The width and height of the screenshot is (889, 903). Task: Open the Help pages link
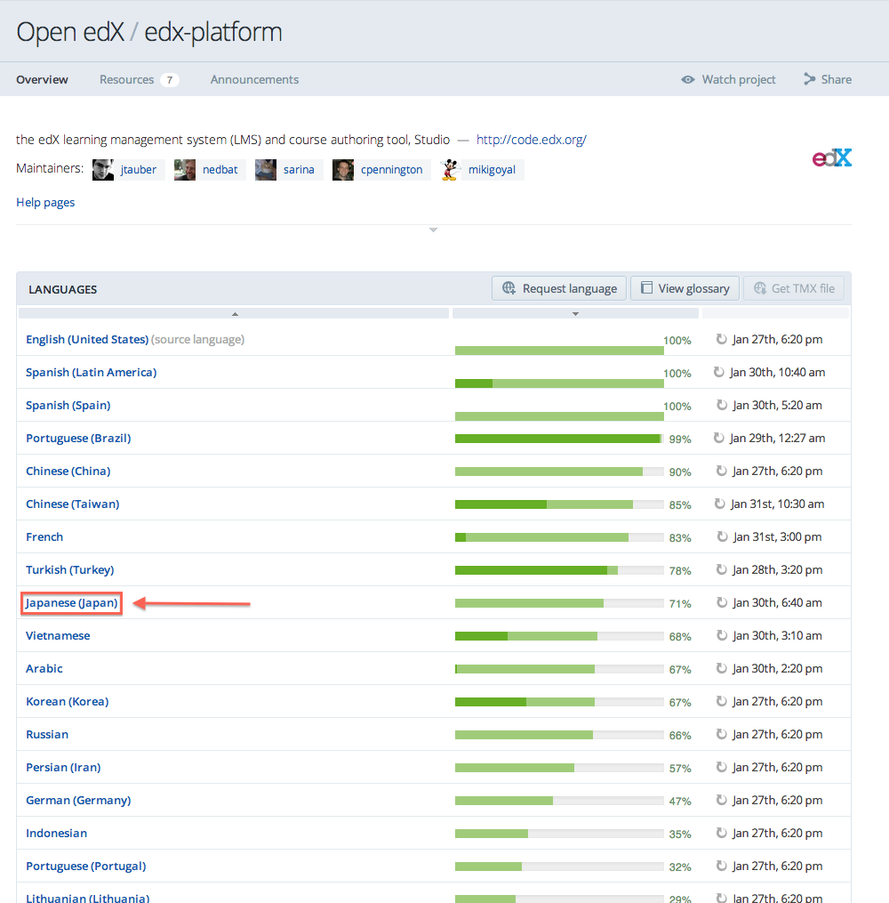45,203
